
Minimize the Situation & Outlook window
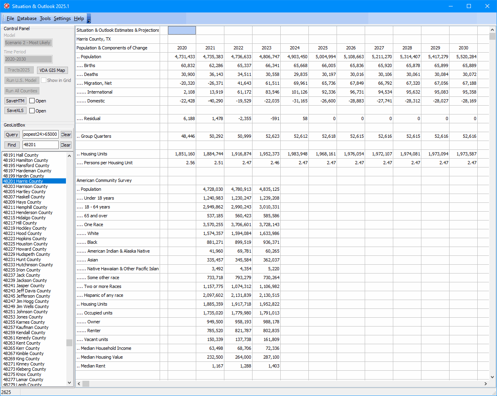tap(450, 6)
